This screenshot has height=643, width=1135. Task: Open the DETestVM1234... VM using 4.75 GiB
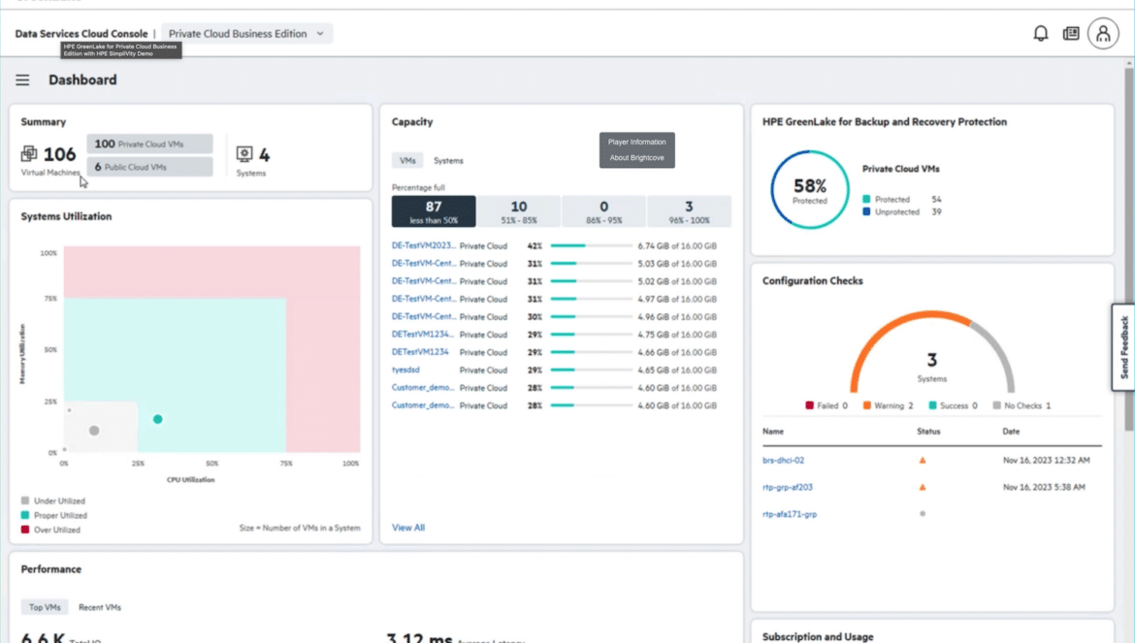(x=423, y=335)
